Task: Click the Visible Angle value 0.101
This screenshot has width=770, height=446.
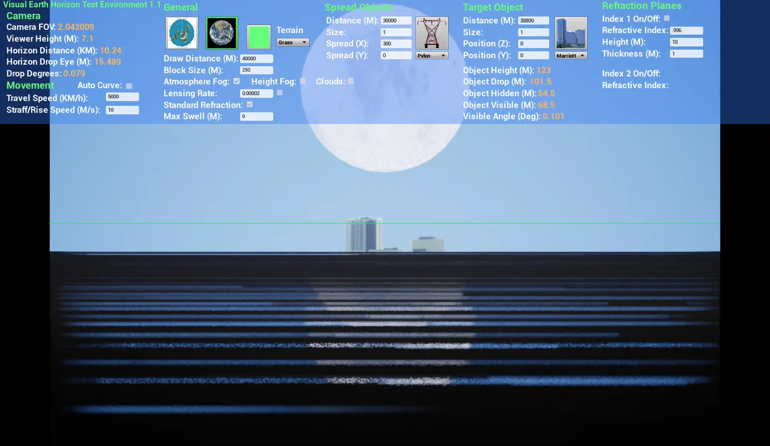Action: [553, 116]
